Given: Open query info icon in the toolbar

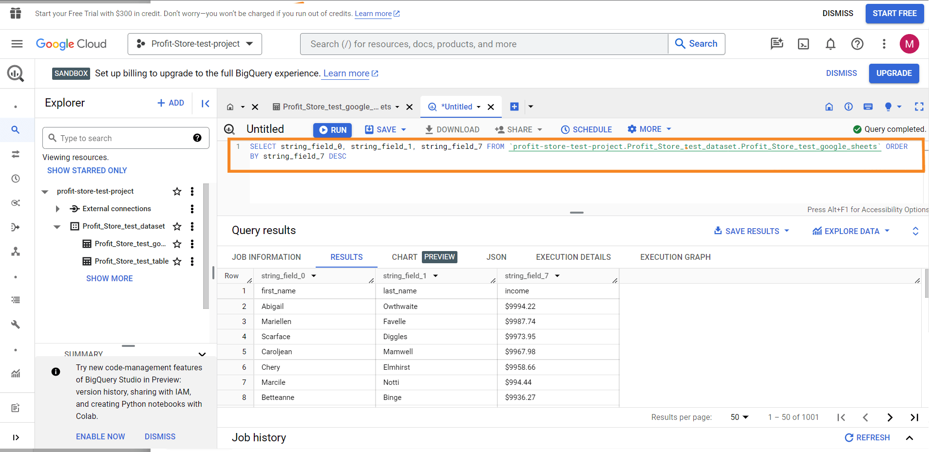Looking at the screenshot, I should 849,107.
